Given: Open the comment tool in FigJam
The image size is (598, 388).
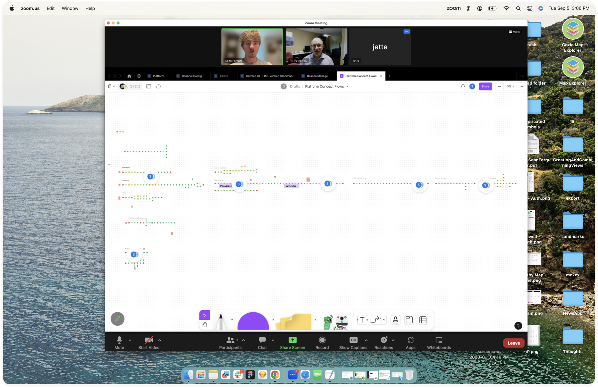Looking at the screenshot, I should coord(158,86).
